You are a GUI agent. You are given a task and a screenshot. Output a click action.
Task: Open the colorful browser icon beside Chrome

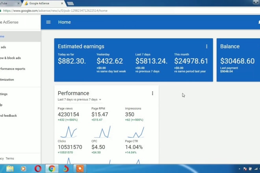66,169
